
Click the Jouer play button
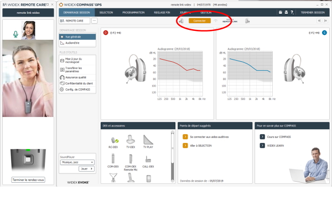pos(87,169)
